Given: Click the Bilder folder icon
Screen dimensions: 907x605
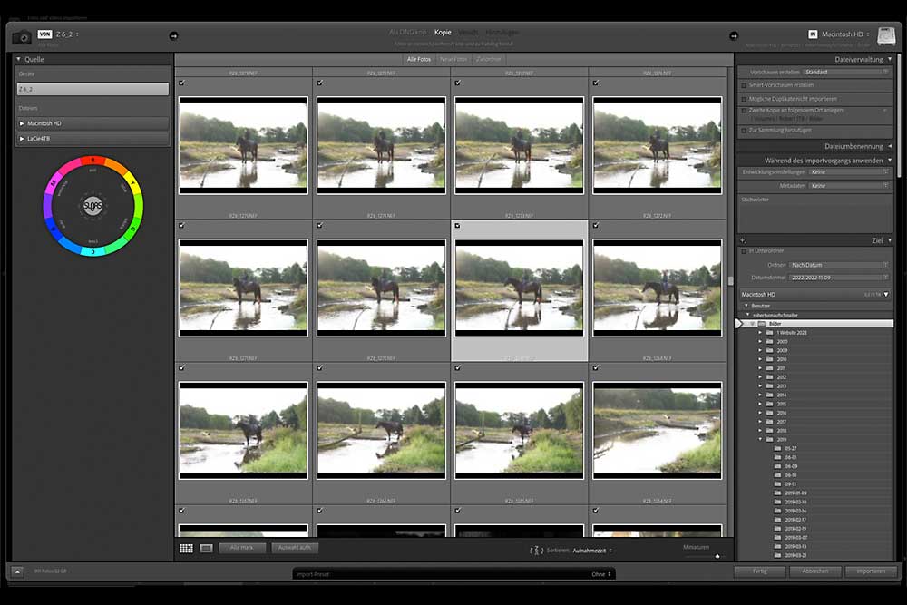Looking at the screenshot, I should [762, 324].
